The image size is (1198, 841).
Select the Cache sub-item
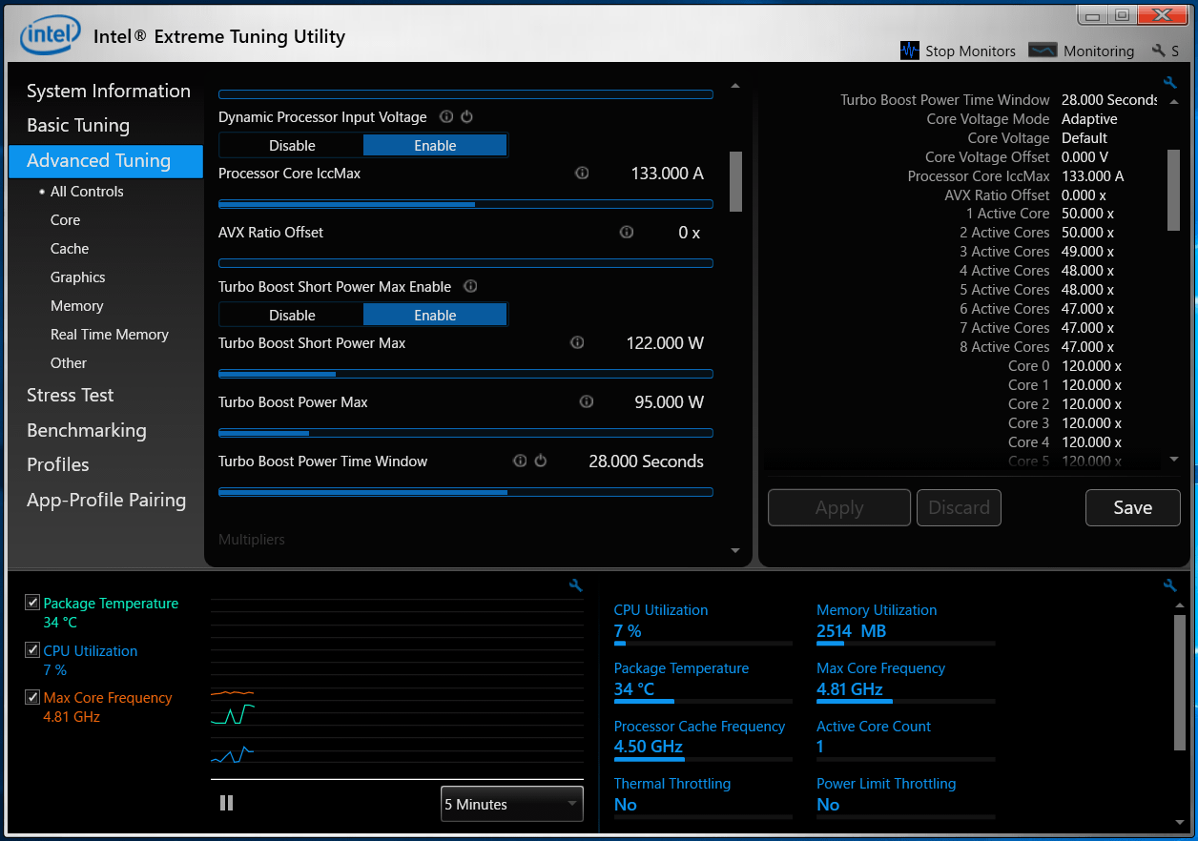tap(70, 248)
